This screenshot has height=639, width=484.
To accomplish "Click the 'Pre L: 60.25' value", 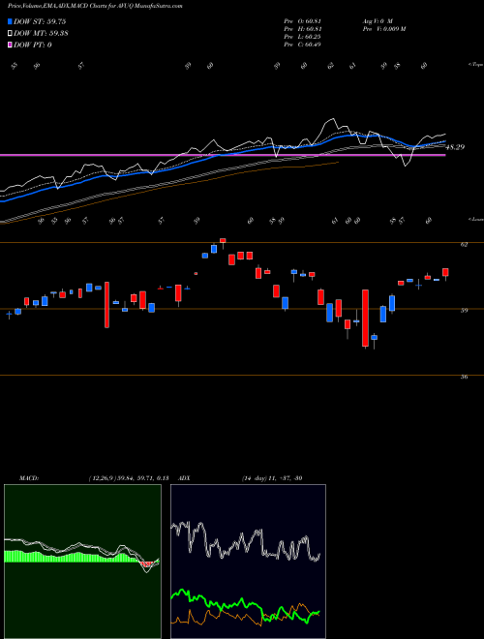I will (302, 37).
